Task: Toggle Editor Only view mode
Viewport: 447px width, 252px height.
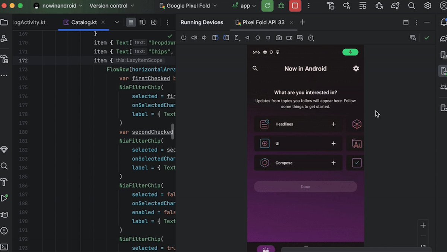Action: 131,22
